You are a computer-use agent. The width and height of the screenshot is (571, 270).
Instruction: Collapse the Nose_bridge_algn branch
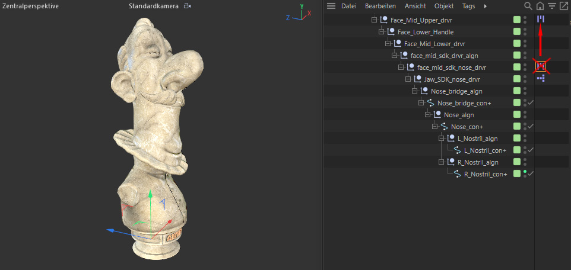tap(414, 91)
